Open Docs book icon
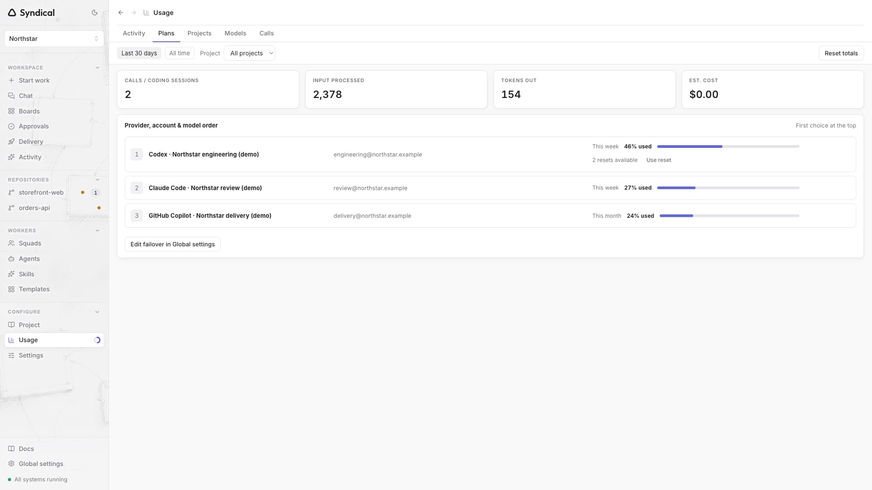The height and width of the screenshot is (490, 872). (11, 449)
